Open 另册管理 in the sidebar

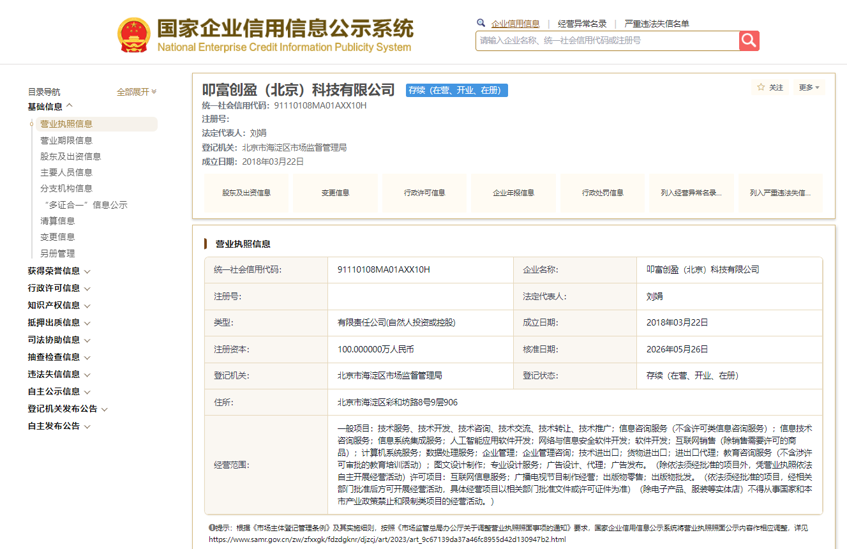click(57, 253)
